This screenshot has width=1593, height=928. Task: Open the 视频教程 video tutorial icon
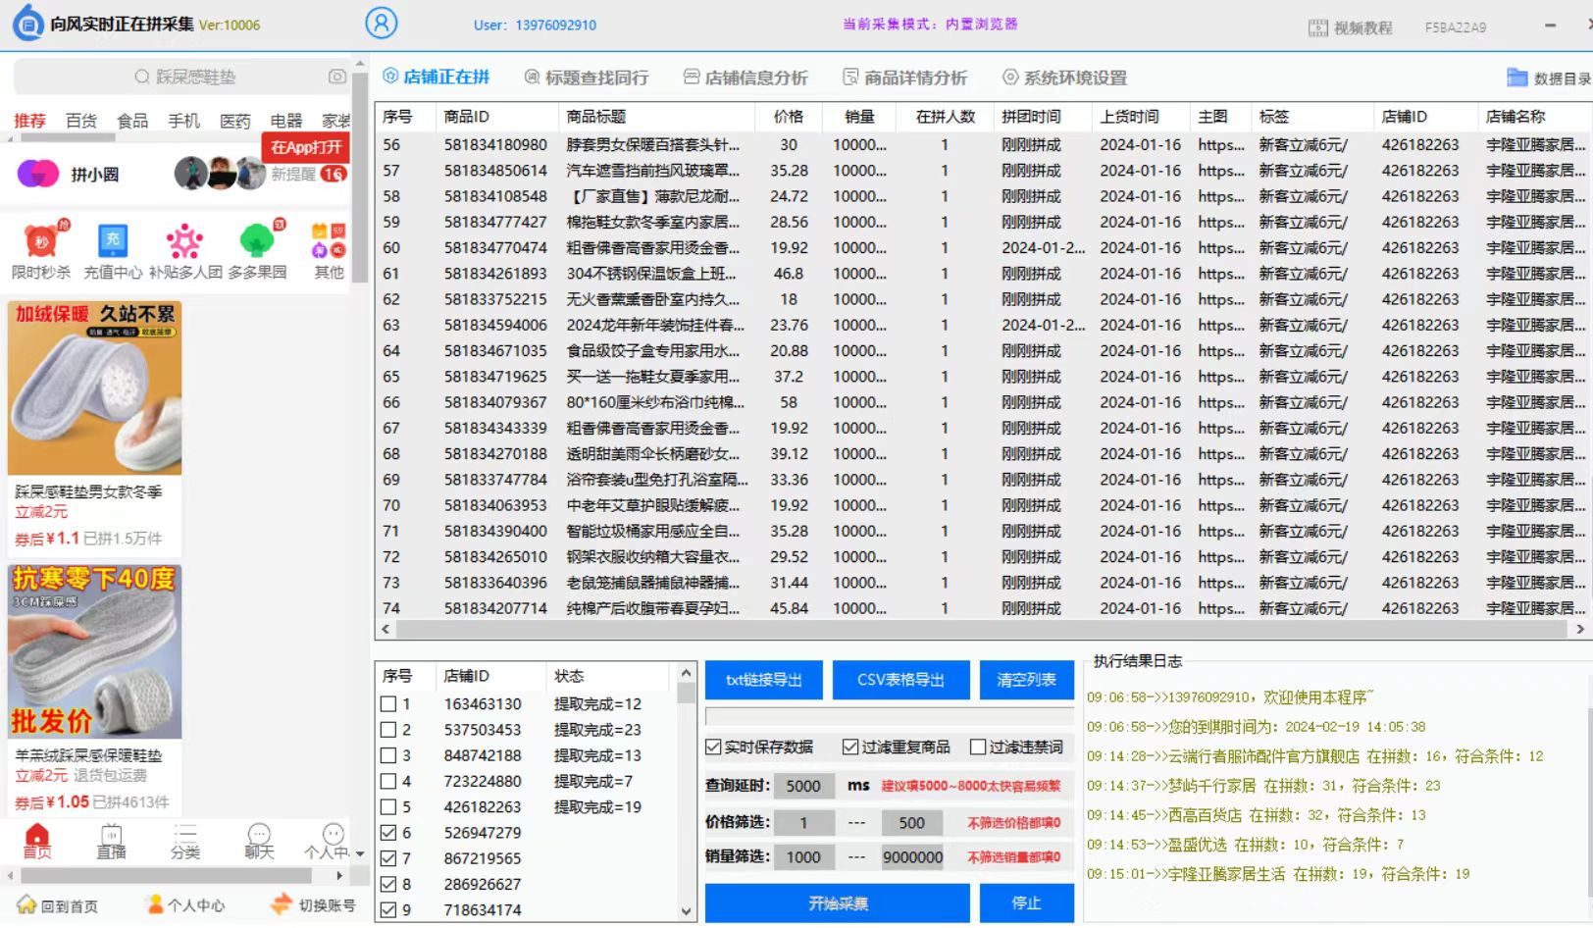click(x=1317, y=27)
